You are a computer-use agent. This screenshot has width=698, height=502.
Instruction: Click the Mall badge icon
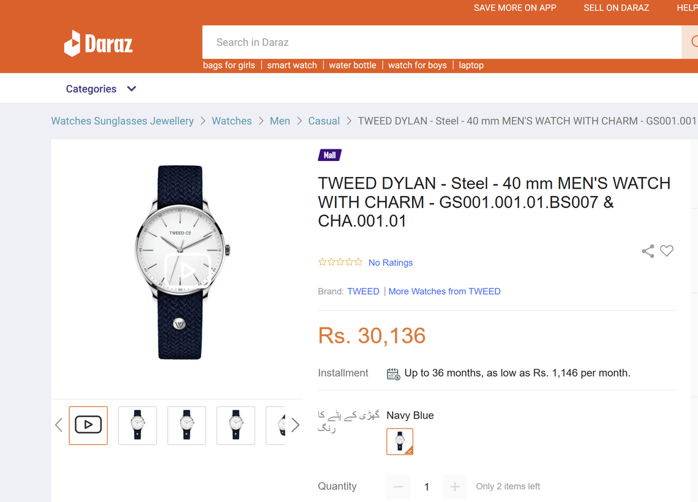329,155
